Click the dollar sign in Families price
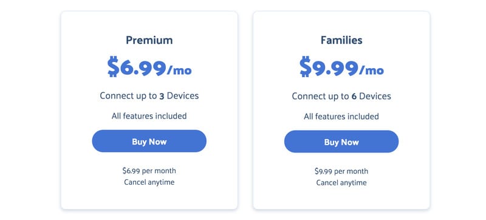 [x=306, y=67]
